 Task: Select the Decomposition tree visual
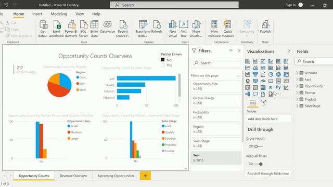(248, 94)
